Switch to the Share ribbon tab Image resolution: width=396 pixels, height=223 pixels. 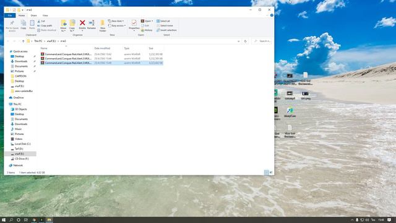click(x=33, y=15)
